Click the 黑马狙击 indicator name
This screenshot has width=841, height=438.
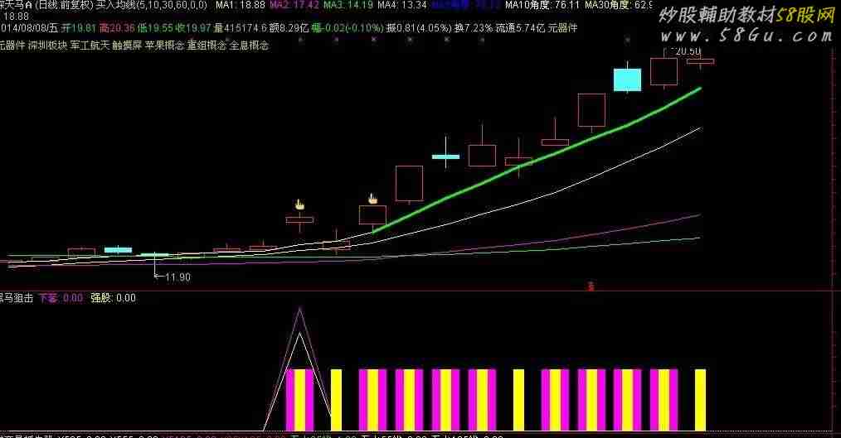17,298
